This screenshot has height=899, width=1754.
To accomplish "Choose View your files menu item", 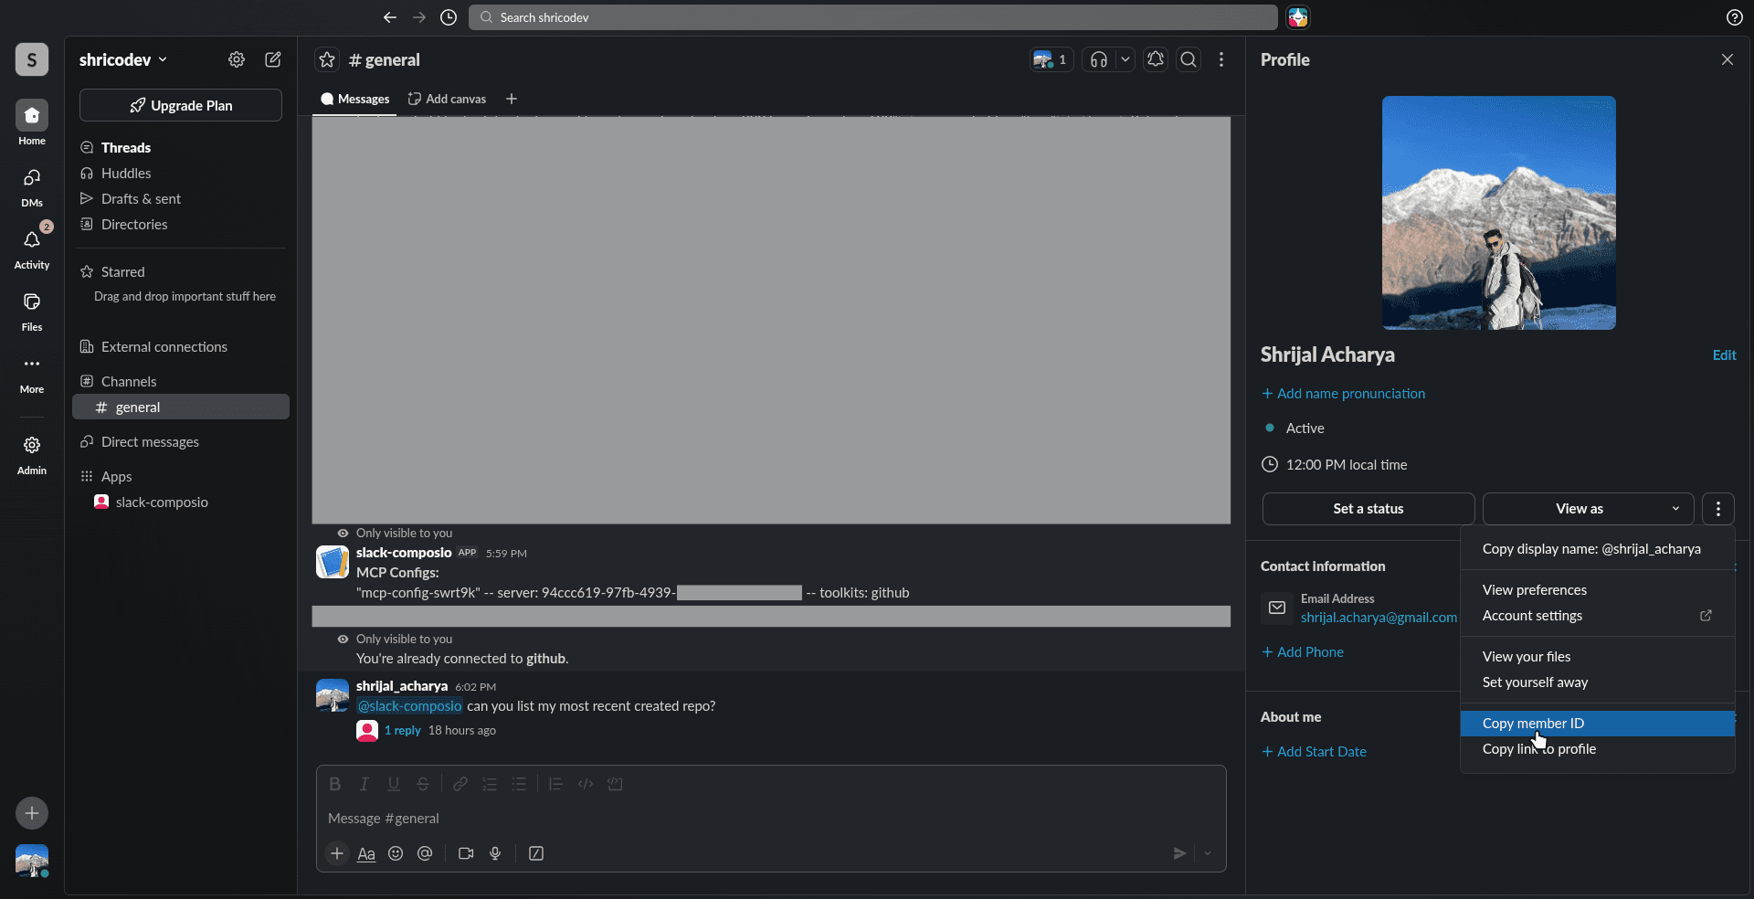I will click(1597, 657).
